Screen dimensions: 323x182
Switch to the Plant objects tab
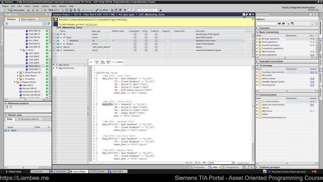pos(28,19)
